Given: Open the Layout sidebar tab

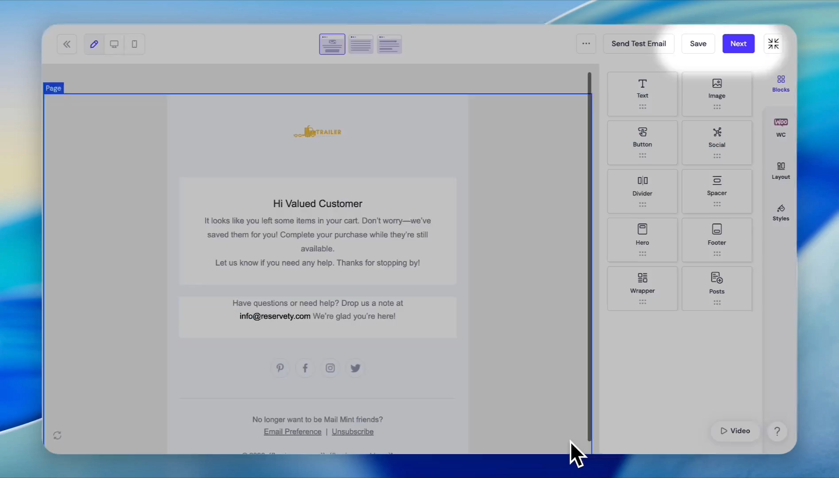Looking at the screenshot, I should click(x=781, y=170).
